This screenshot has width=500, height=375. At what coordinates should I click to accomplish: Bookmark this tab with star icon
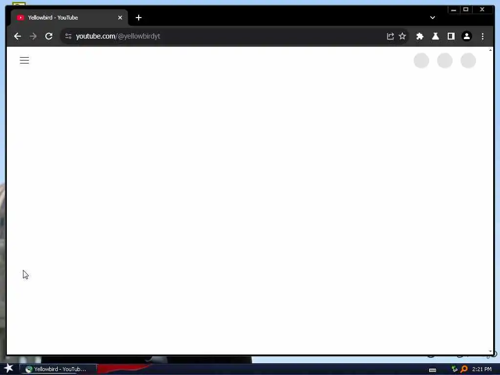click(x=402, y=36)
